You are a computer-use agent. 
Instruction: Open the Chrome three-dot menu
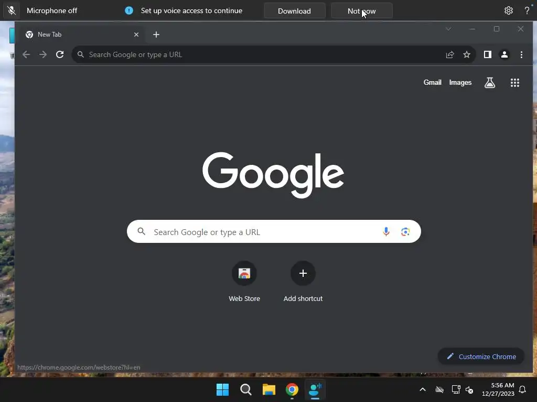pyautogui.click(x=521, y=54)
